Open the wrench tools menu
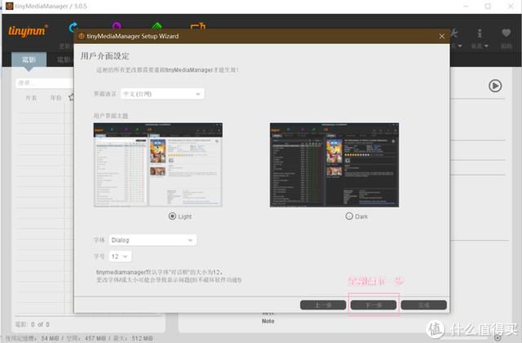This screenshot has height=343, width=522. [454, 33]
